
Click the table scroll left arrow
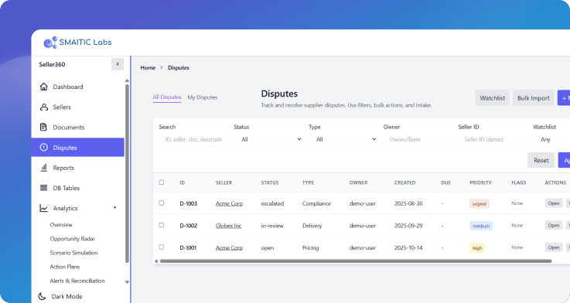pos(156,260)
